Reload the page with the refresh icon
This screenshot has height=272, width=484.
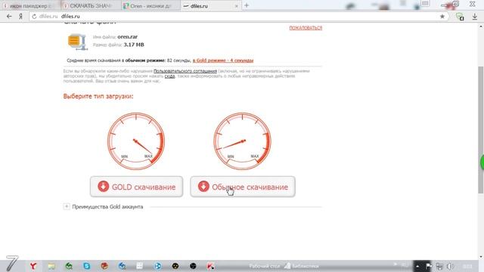pos(34,17)
